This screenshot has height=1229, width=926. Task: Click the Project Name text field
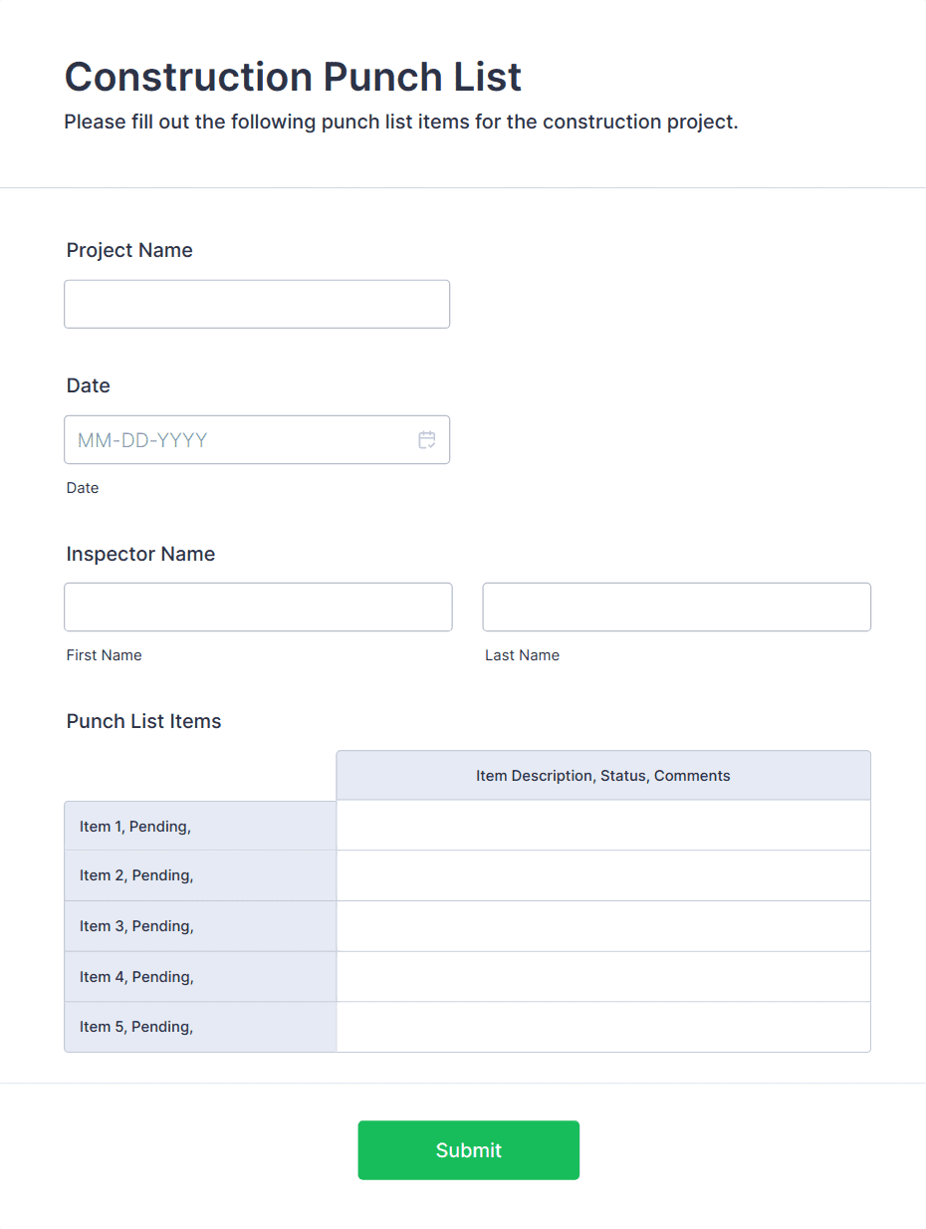[257, 304]
